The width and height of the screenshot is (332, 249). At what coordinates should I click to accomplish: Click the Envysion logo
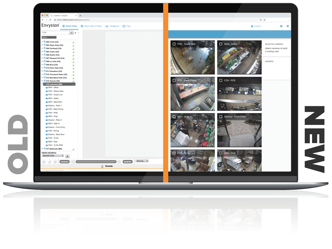(50, 25)
